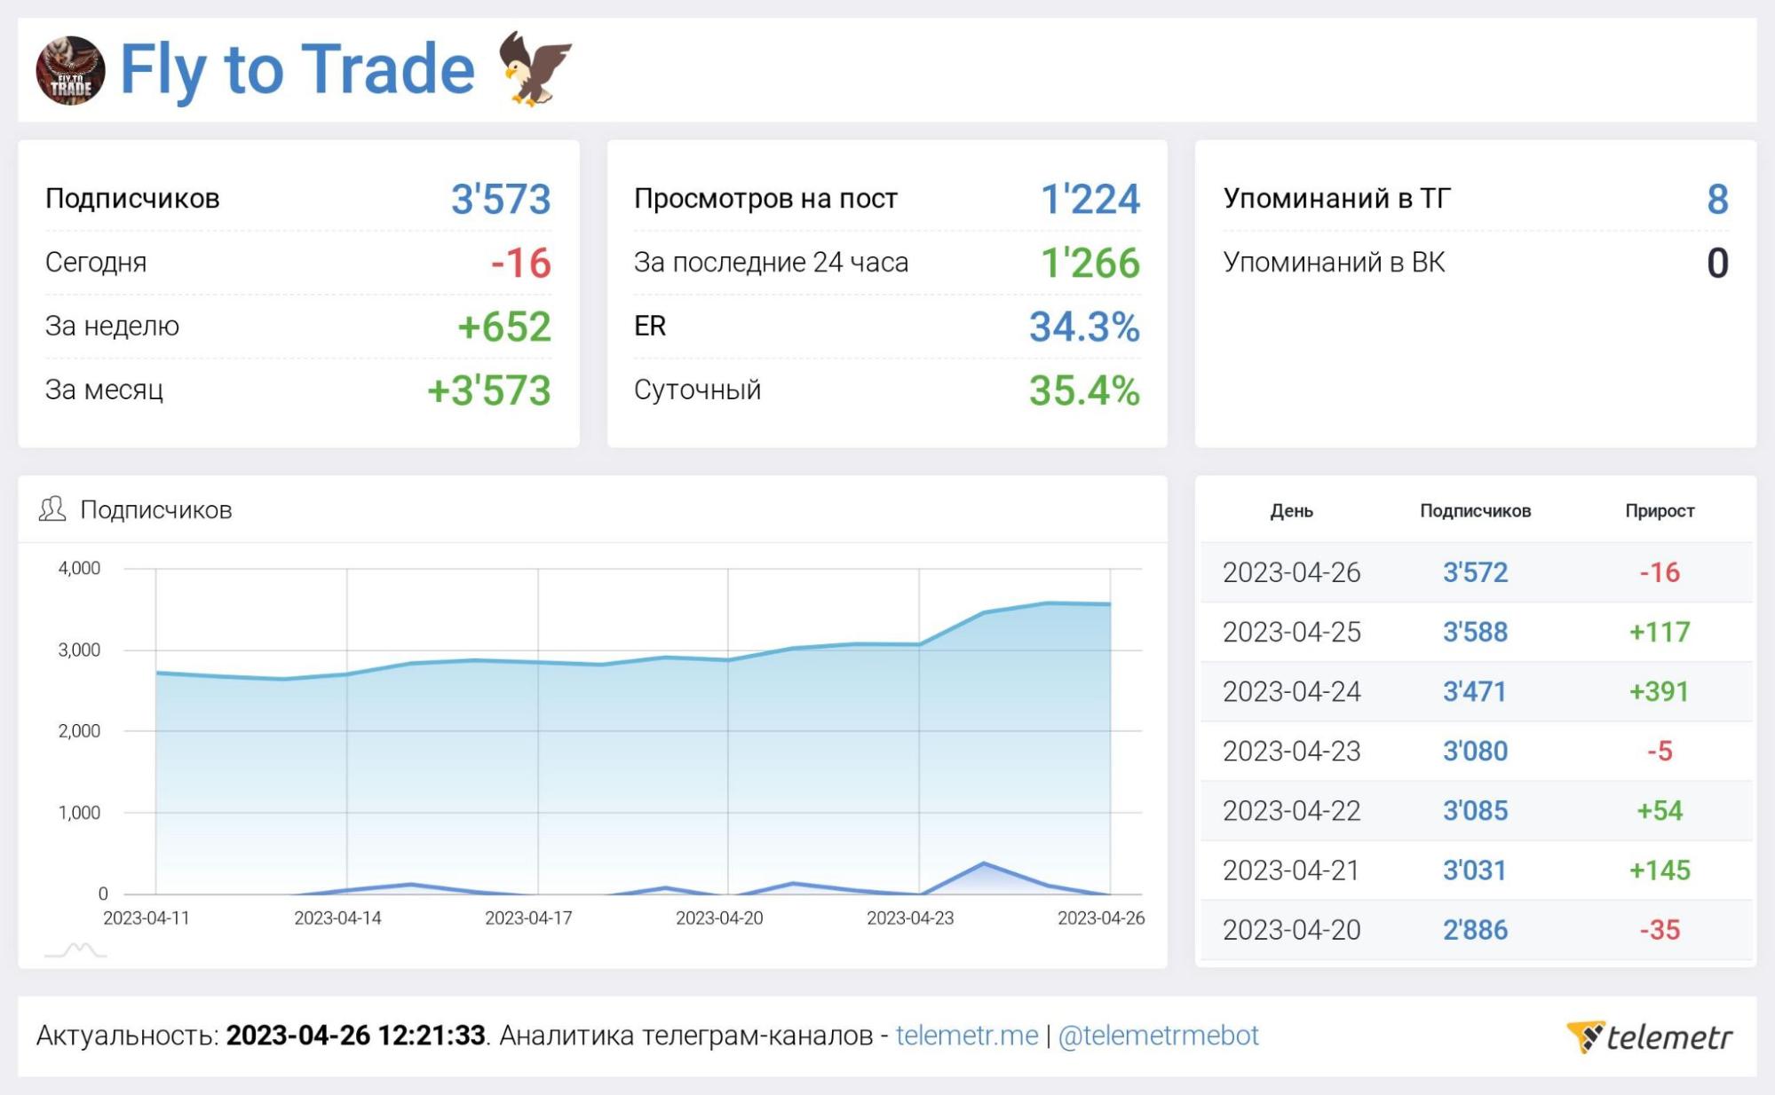Image resolution: width=1775 pixels, height=1095 pixels.
Task: Open the telemetr.me link
Action: 967,1036
